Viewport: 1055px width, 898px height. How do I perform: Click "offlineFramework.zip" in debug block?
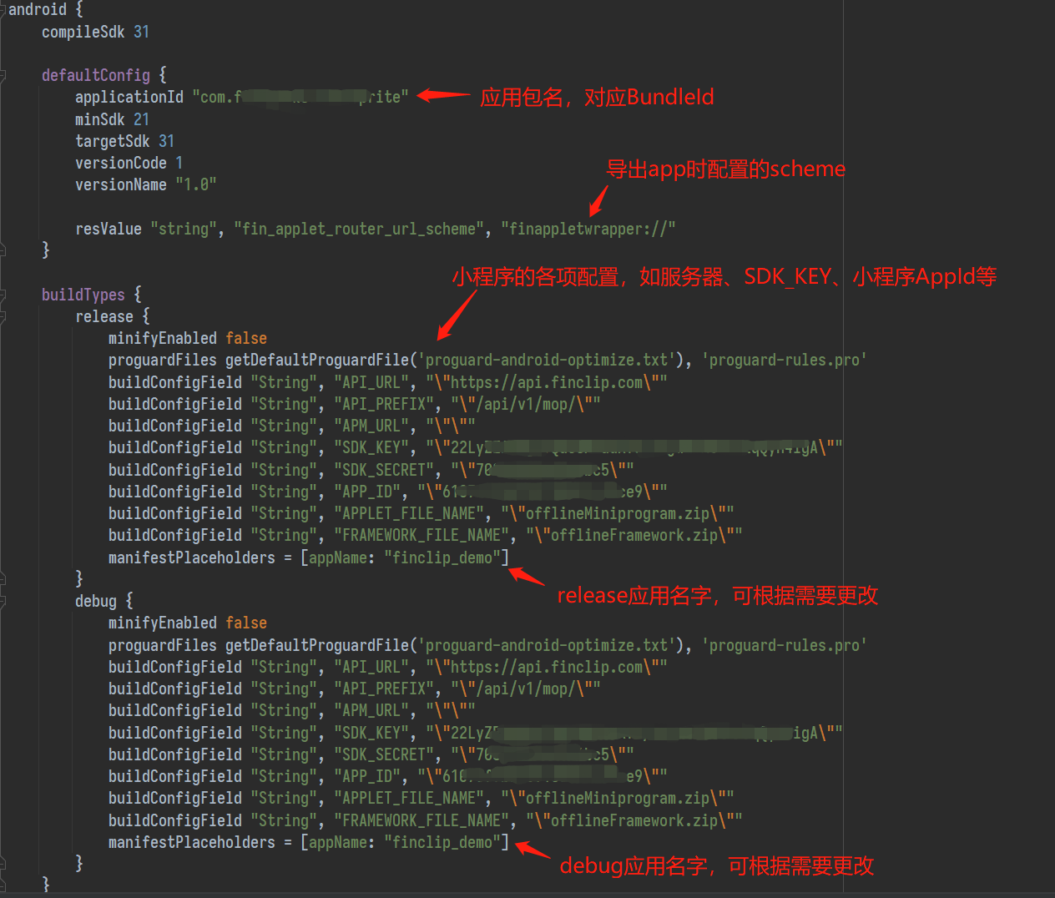coord(634,820)
